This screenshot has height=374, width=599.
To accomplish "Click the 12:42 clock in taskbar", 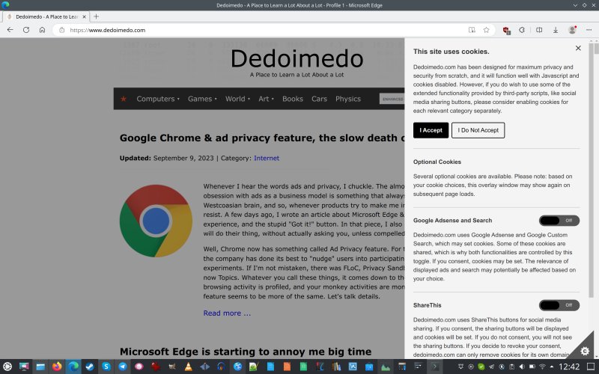I will (x=569, y=367).
